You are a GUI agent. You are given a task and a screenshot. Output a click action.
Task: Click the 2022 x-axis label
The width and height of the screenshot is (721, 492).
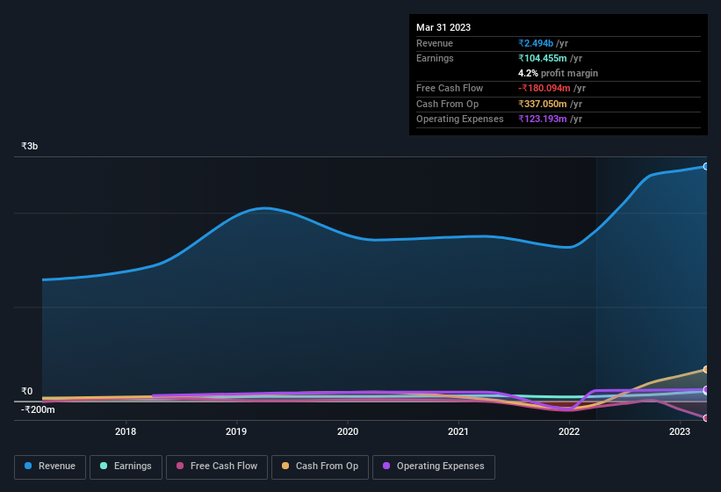click(x=569, y=431)
